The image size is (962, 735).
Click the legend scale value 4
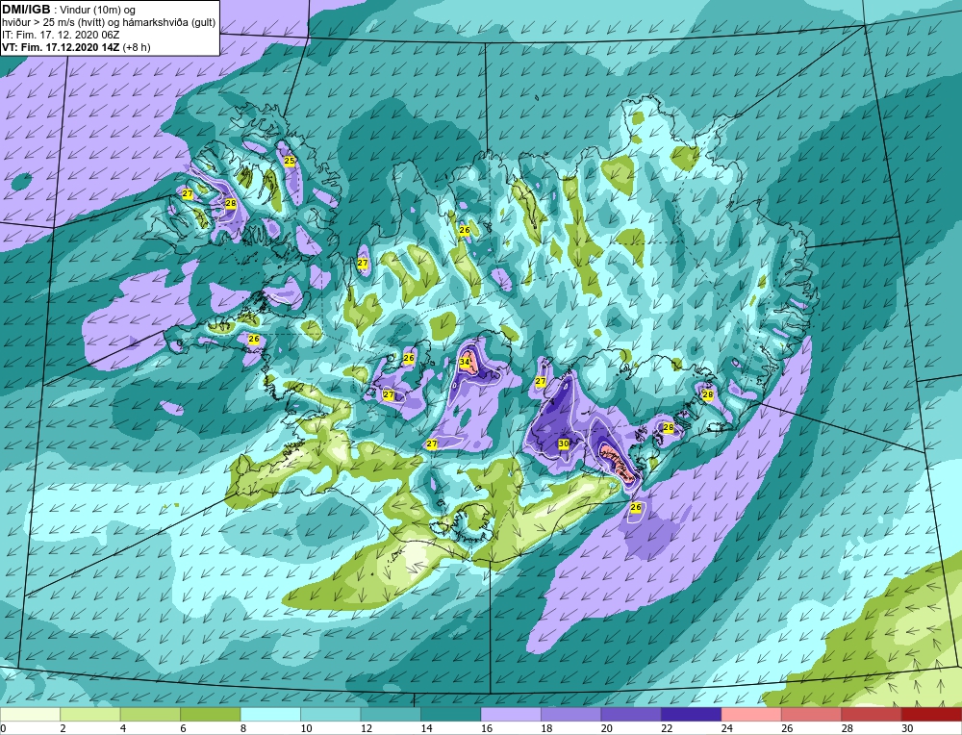pyautogui.click(x=123, y=728)
